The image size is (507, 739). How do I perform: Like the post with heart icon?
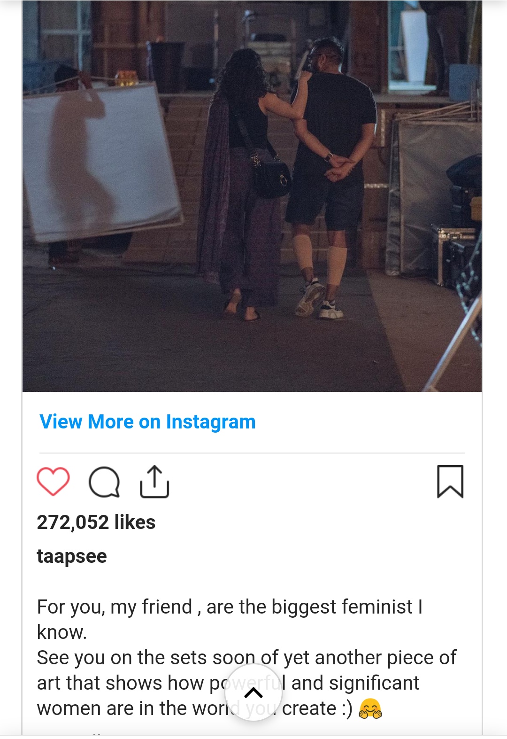click(x=53, y=482)
